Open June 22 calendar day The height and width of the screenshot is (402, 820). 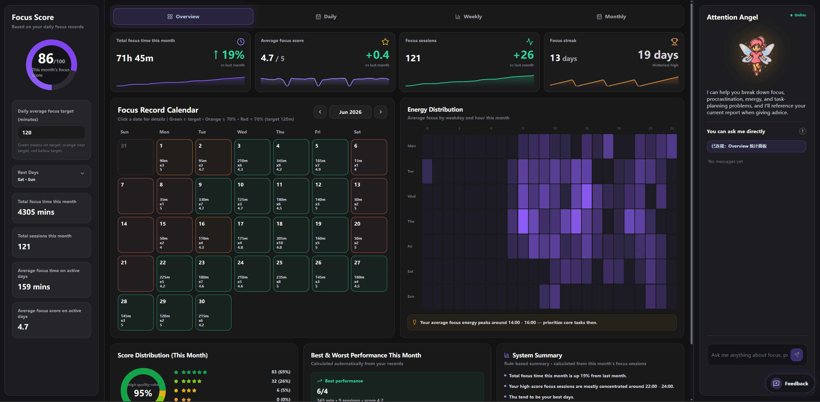click(175, 274)
